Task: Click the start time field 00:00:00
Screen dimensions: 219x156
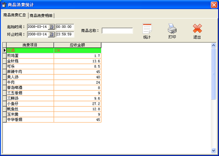Action: [65, 27]
